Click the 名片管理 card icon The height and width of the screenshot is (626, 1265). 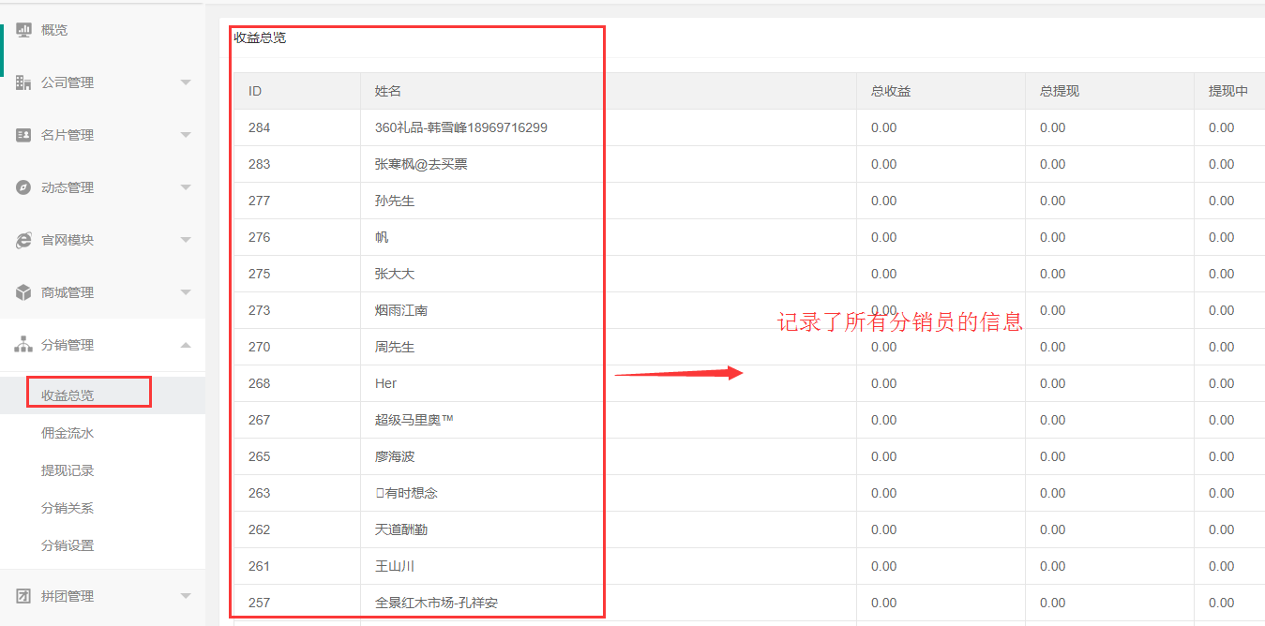23,135
